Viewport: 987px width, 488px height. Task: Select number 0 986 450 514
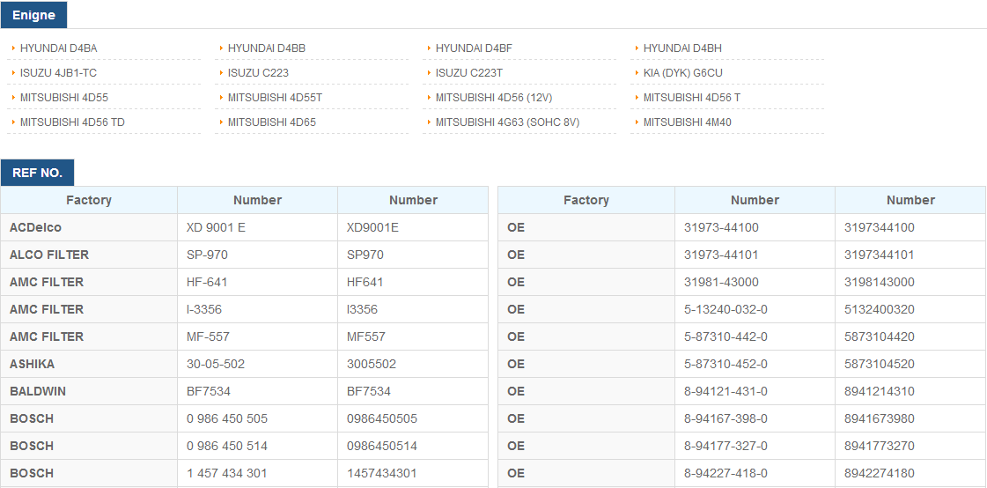pos(227,446)
